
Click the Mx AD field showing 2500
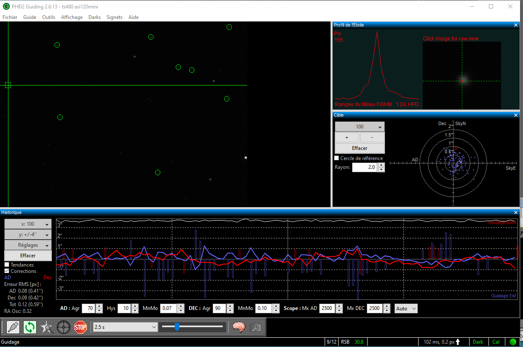click(327, 309)
